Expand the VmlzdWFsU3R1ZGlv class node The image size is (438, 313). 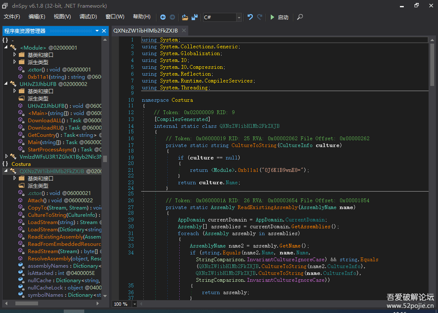click(x=6, y=156)
